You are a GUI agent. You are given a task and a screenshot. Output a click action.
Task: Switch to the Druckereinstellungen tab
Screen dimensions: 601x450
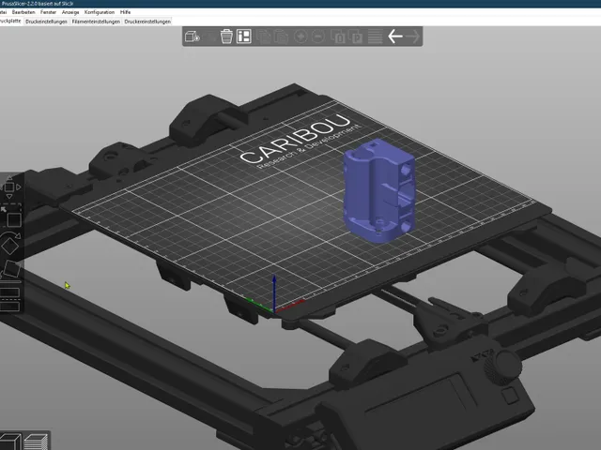tap(147, 22)
